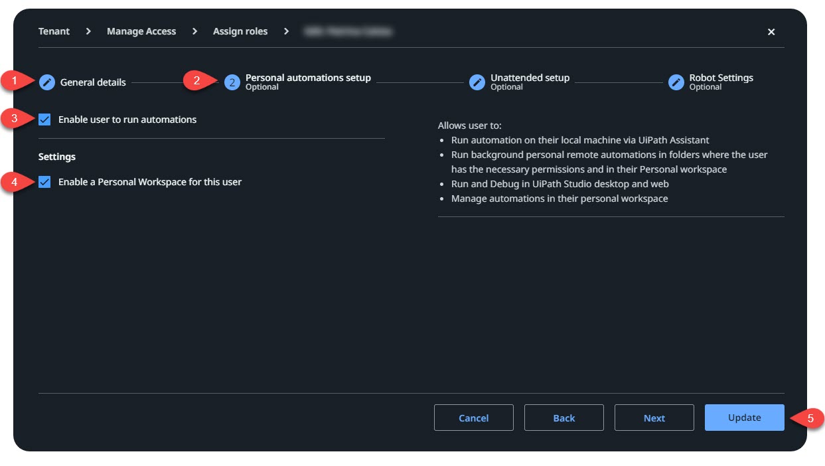This screenshot has height=466, width=825.
Task: Jump to Robot Settings step label
Action: coord(721,78)
